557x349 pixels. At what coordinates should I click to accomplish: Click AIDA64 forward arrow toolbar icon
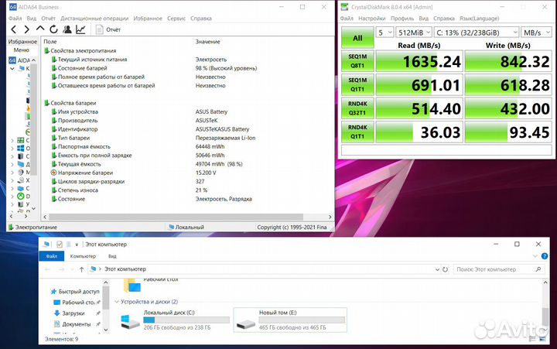pyautogui.click(x=26, y=29)
